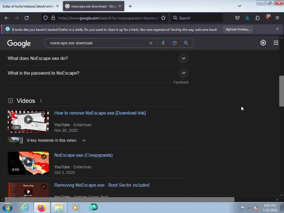Switch to 'Index of tools/releases' tab
This screenshot has height=213, width=284.
tap(29, 6)
